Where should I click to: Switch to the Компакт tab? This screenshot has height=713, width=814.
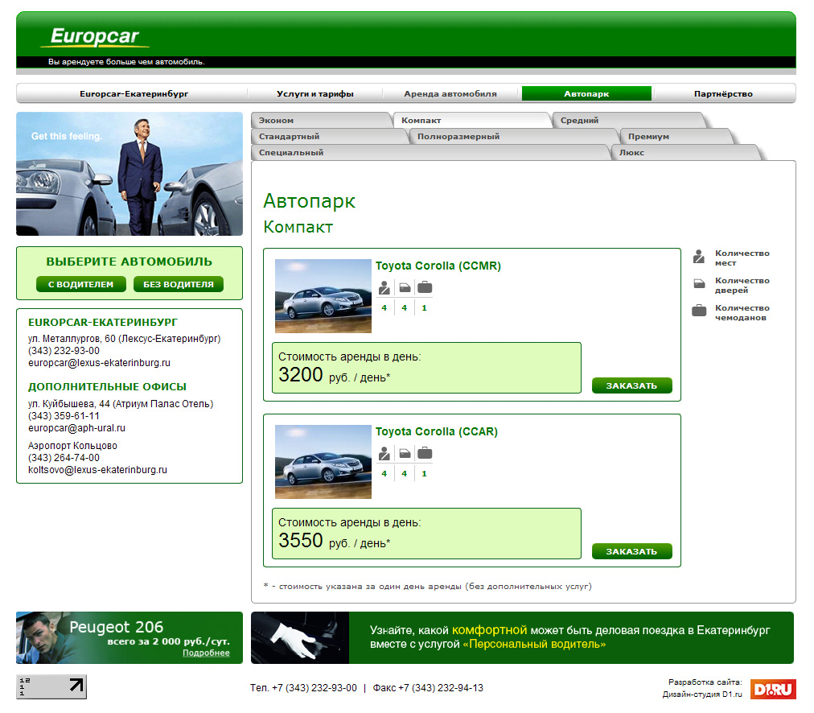pos(471,121)
